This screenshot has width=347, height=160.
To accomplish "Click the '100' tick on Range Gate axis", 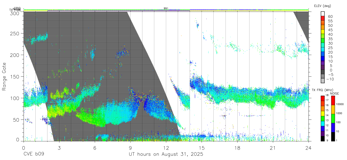I will pos(15,98).
